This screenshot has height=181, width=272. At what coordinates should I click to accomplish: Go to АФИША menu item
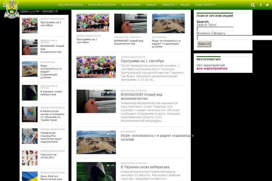151,5
